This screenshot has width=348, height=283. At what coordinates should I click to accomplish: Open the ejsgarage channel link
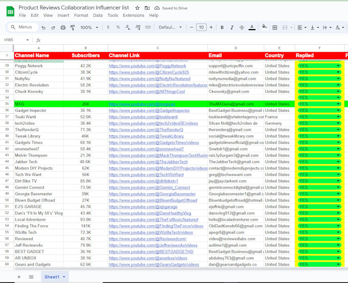pos(143,207)
